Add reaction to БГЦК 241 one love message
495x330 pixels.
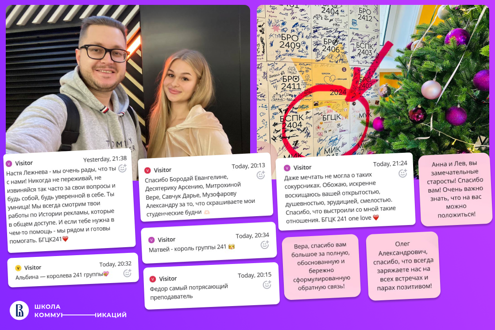point(403,173)
